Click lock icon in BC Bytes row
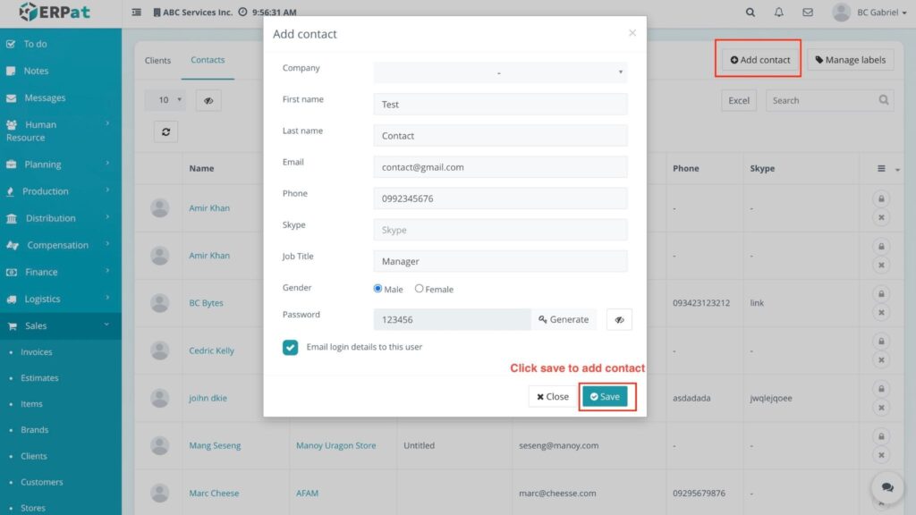Screen dimensions: 916x515 (881, 293)
